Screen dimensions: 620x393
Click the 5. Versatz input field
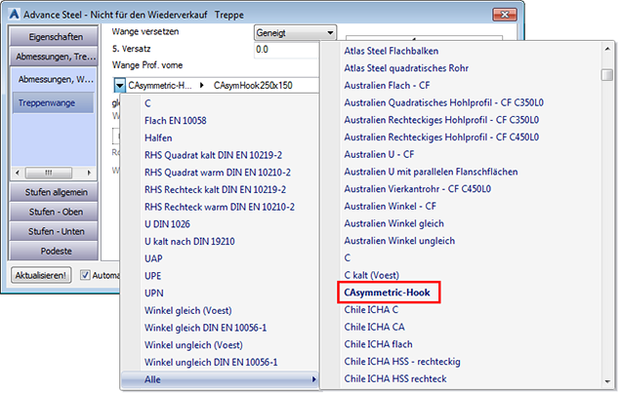[x=286, y=50]
